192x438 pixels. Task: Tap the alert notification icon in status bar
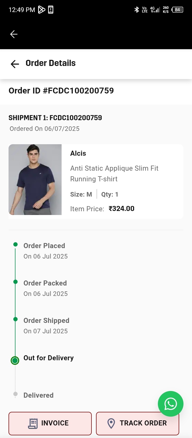coord(51,10)
